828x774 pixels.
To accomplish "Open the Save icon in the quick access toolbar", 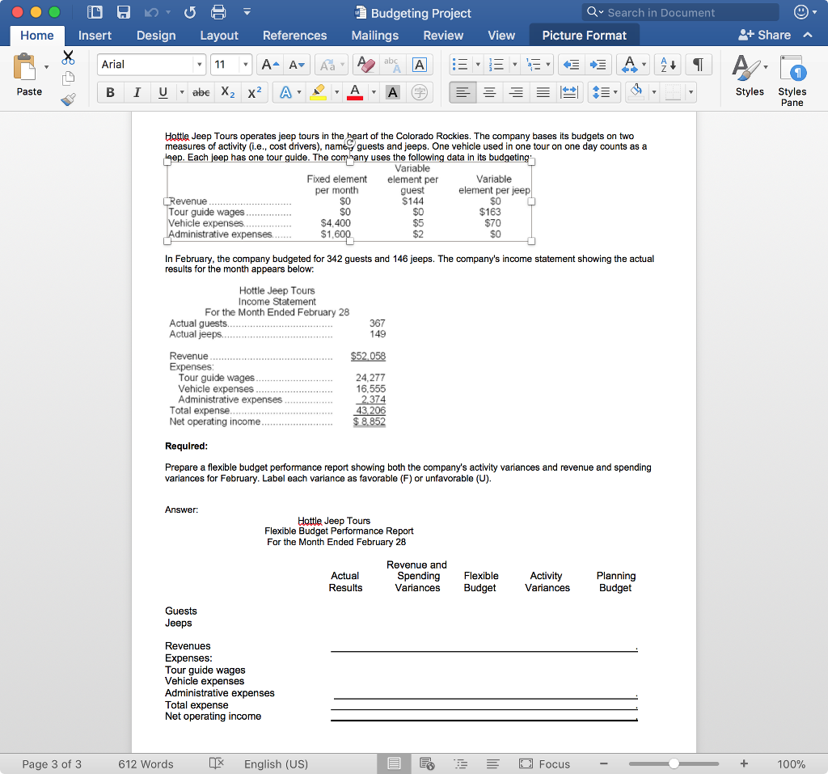I will (x=123, y=11).
